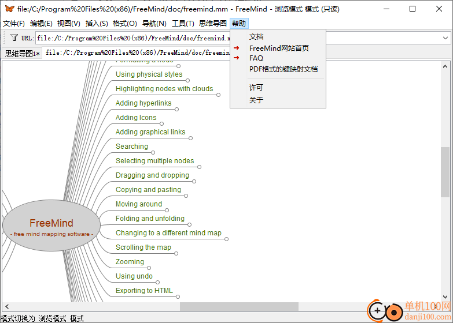This screenshot has width=453, height=323.
Task: Open the 思维导图 menu
Action: click(213, 23)
